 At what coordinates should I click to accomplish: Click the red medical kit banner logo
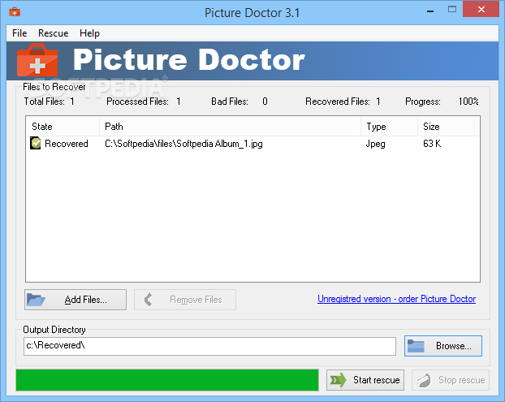pos(37,60)
